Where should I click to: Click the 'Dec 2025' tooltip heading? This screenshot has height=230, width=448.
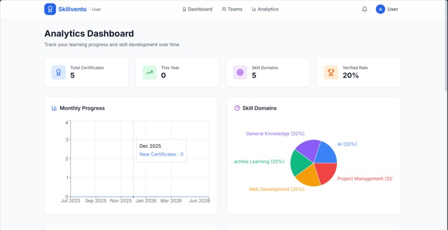pyautogui.click(x=150, y=146)
